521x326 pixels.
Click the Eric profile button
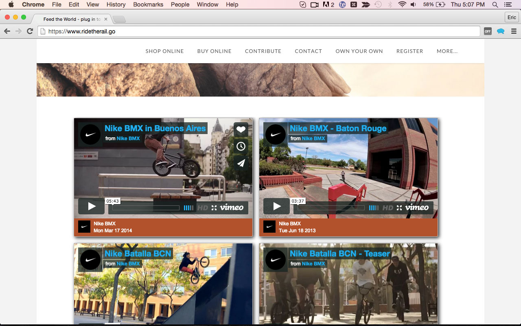coord(512,17)
